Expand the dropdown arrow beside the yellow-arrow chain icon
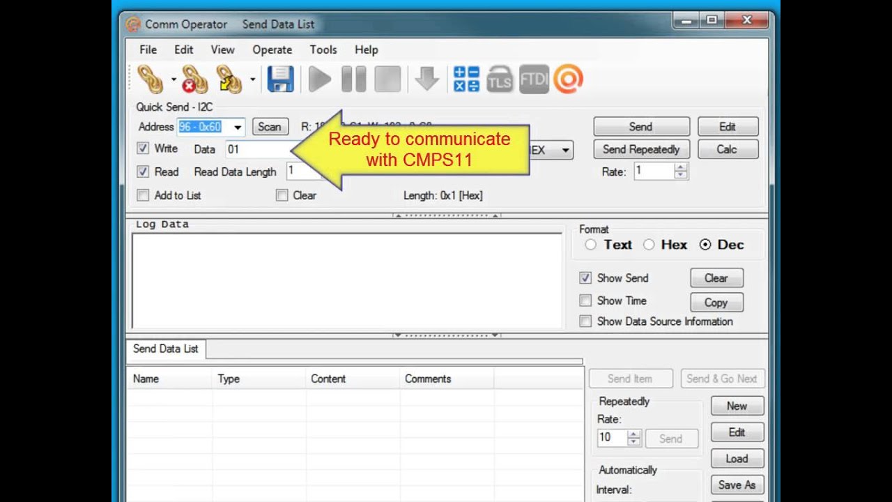 pos(252,79)
